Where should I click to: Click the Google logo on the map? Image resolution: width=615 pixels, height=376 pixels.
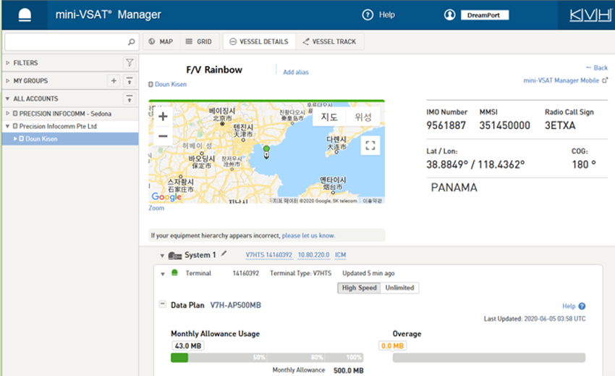[x=166, y=196]
